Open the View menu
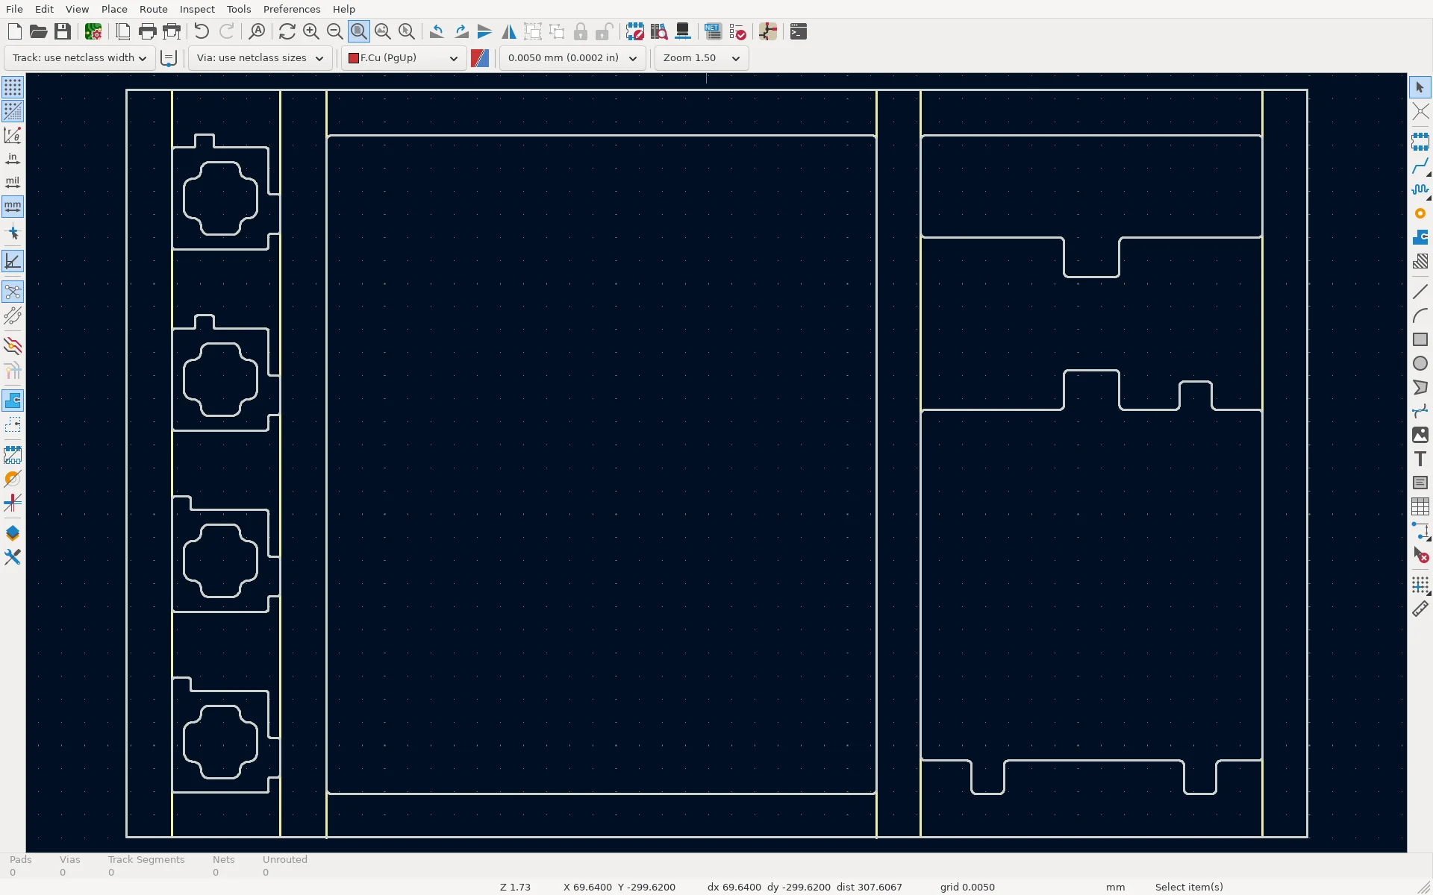This screenshot has width=1433, height=895. (x=77, y=9)
